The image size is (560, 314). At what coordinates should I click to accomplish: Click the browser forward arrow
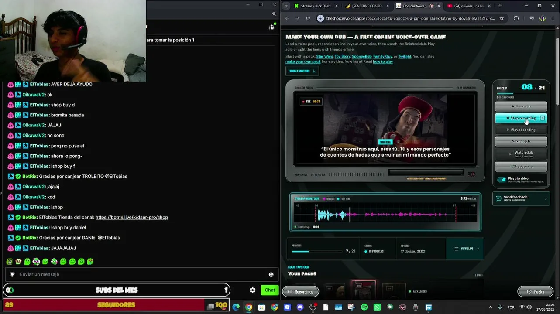298,18
